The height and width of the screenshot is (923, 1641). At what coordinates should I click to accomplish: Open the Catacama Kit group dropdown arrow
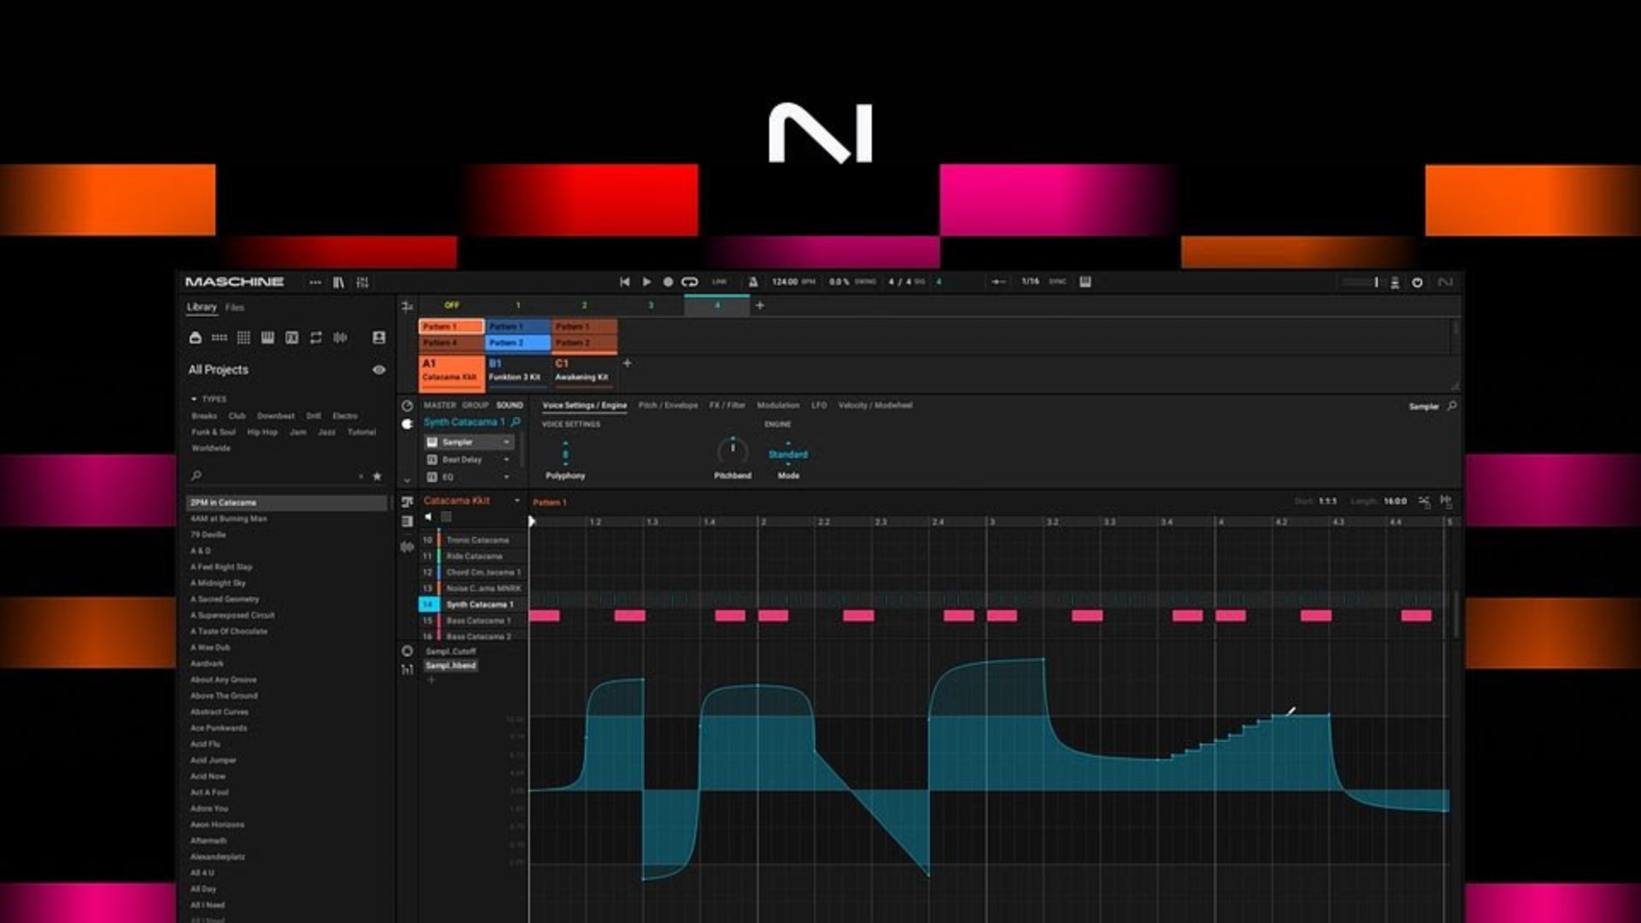point(516,501)
